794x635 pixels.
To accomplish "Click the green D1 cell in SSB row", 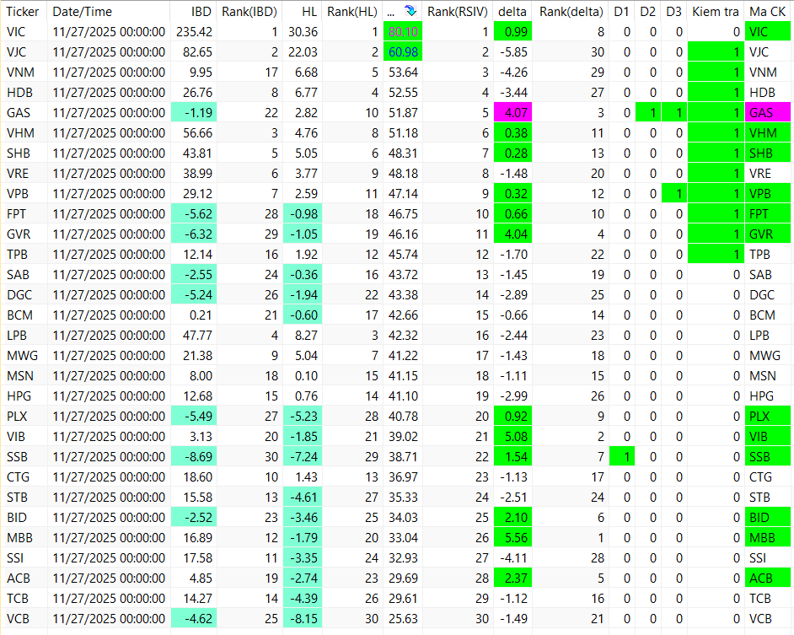I will pos(622,456).
